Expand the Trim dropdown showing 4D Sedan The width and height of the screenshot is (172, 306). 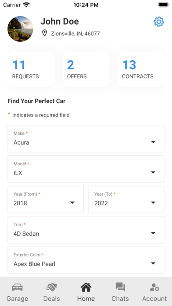[x=86, y=229]
